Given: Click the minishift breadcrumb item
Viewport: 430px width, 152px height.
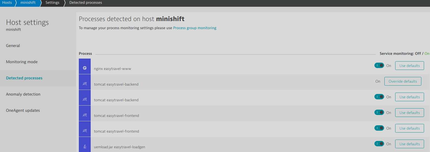Looking at the screenshot, I should (28, 3).
